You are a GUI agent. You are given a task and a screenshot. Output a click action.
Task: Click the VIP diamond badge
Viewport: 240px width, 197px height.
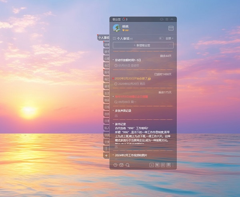point(126,30)
